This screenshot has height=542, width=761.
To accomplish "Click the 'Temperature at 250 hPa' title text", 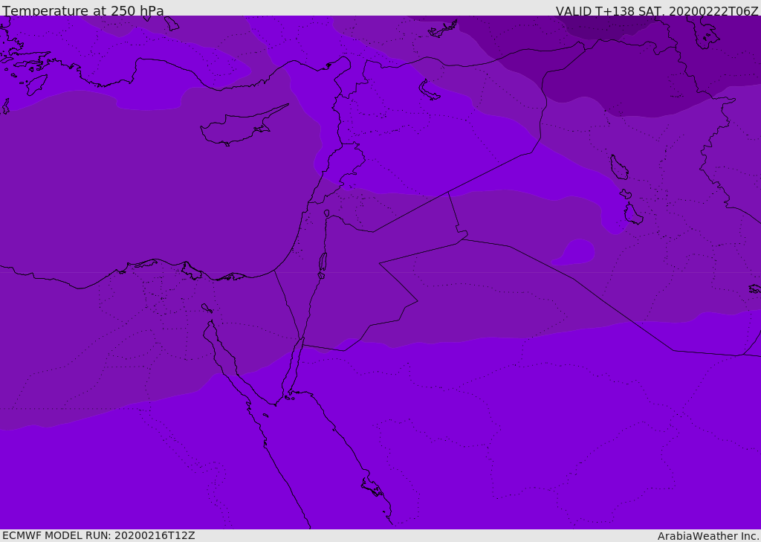I will pos(83,10).
